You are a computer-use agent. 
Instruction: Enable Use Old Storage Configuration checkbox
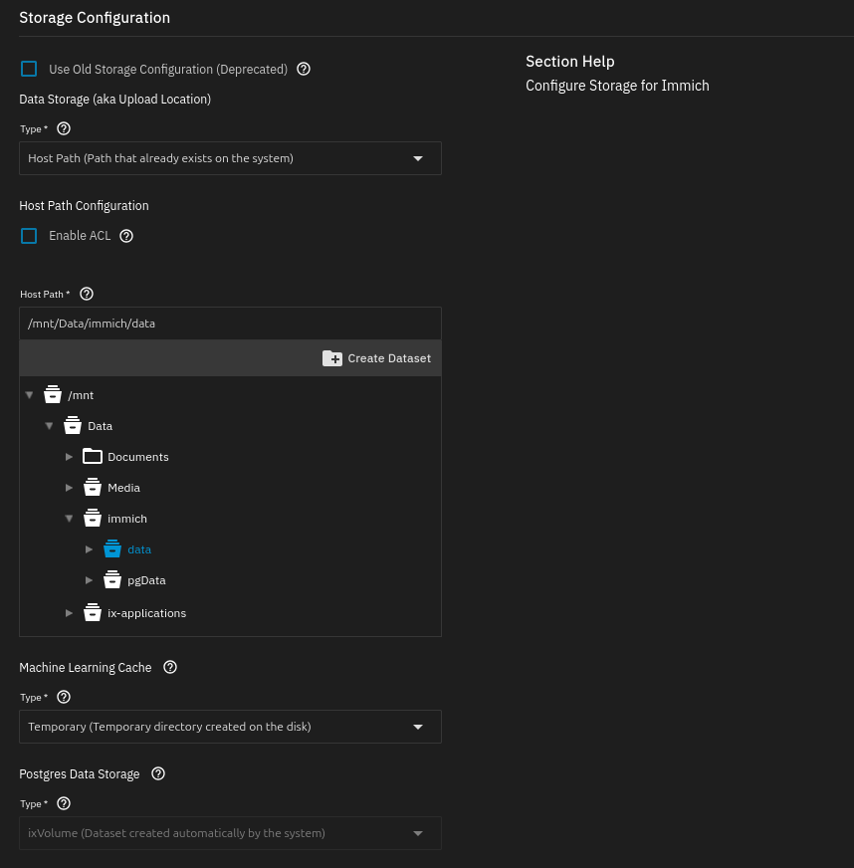pos(29,70)
